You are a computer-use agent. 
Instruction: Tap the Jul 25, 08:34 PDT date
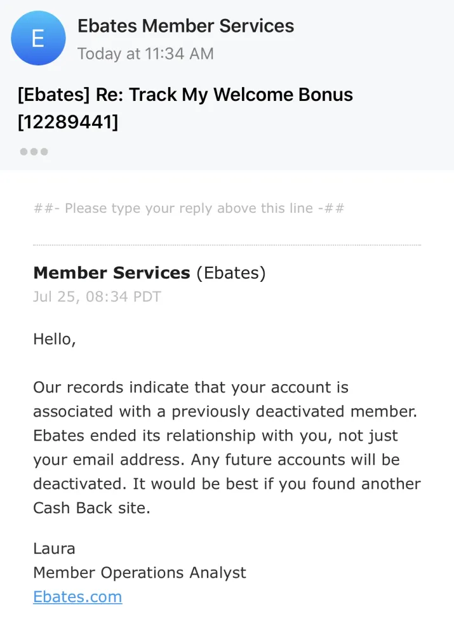click(x=97, y=297)
